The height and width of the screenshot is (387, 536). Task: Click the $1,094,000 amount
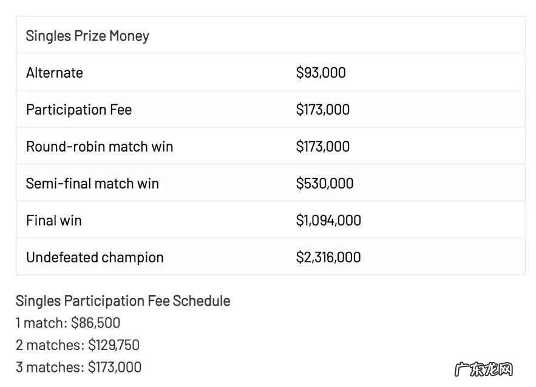click(x=328, y=220)
